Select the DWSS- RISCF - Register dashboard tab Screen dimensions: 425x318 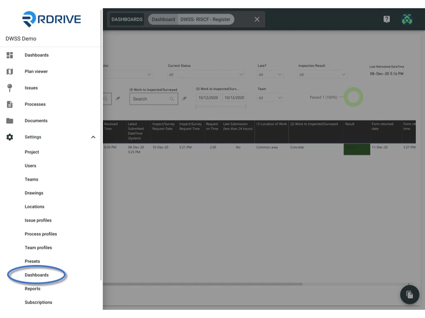pyautogui.click(x=205, y=19)
